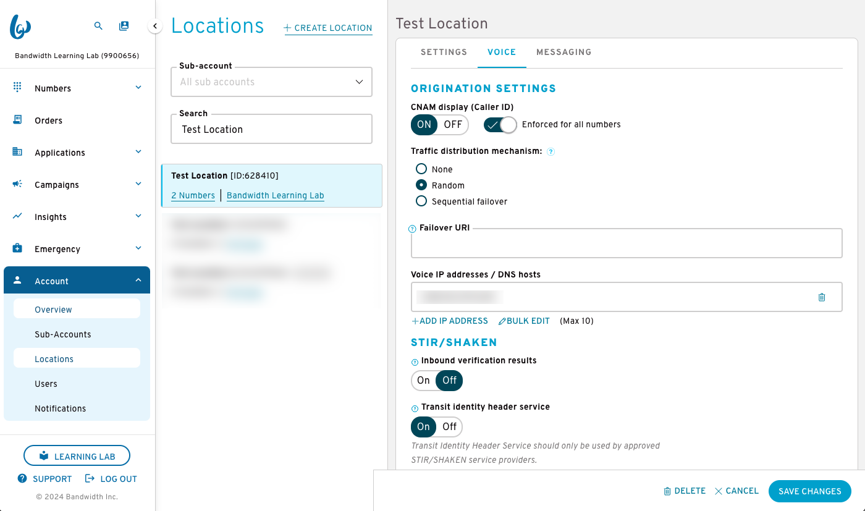The image size is (865, 511).
Task: Collapse the Account menu chevron
Action: 138,281
